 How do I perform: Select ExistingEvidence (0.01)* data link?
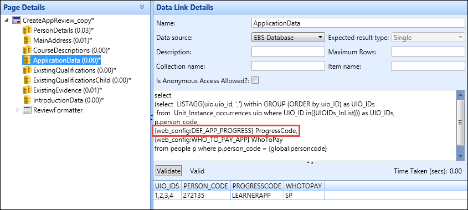pos(68,90)
